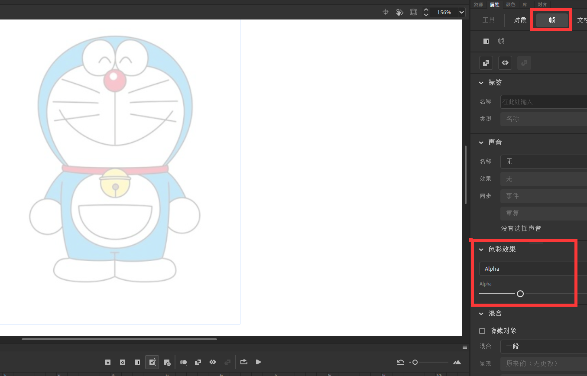Click disabled shape tween button in Properties panel
The height and width of the screenshot is (376, 587).
tap(524, 63)
